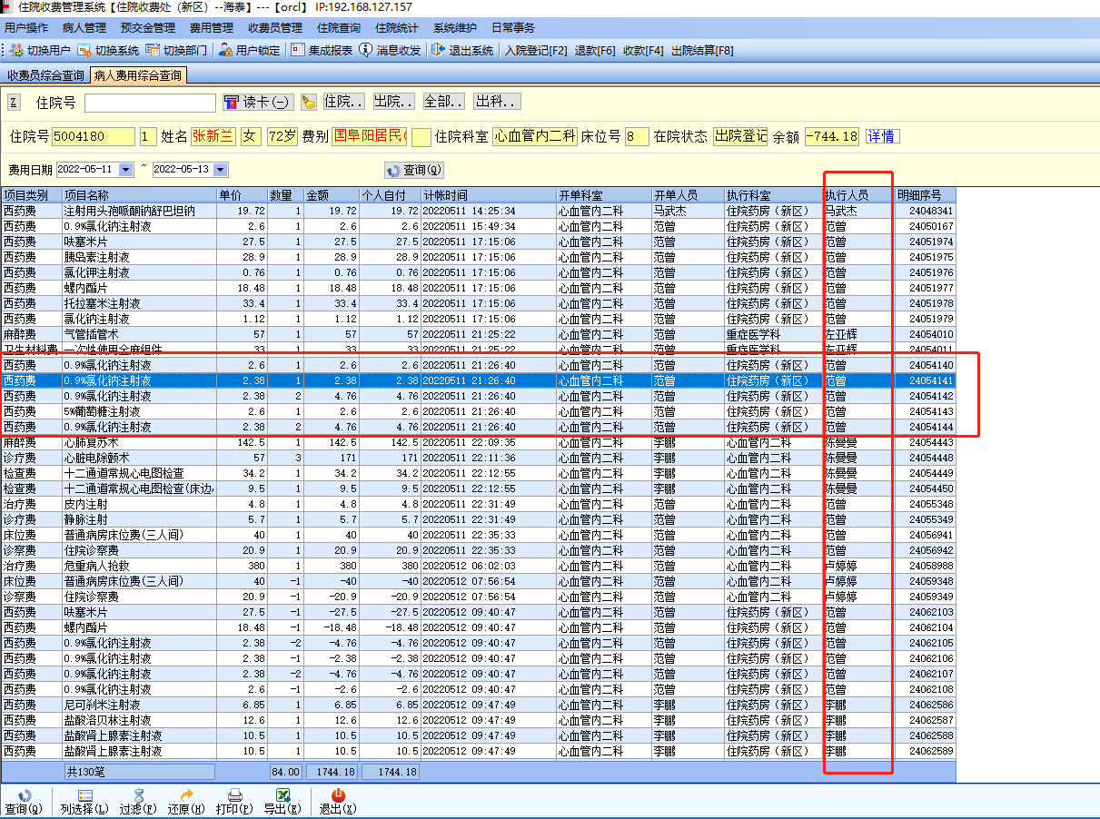Image resolution: width=1100 pixels, height=819 pixels.
Task: Click the 明细序号 column header
Action: tap(926, 195)
